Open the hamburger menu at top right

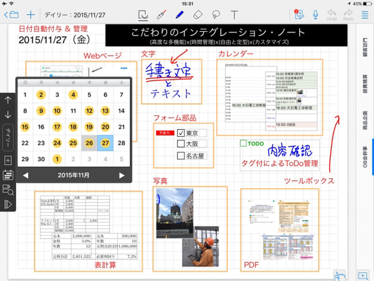tap(365, 14)
